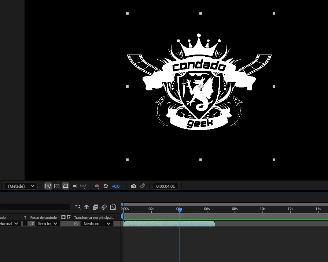Toggle mask and shape path visibility
Viewport: 328px width, 262px height.
[x=66, y=186]
